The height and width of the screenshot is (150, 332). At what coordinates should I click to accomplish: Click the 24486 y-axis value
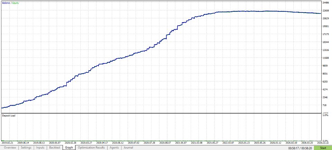(325, 3)
